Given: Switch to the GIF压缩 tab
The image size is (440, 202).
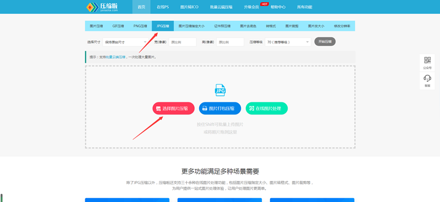Looking at the screenshot, I should tap(118, 26).
